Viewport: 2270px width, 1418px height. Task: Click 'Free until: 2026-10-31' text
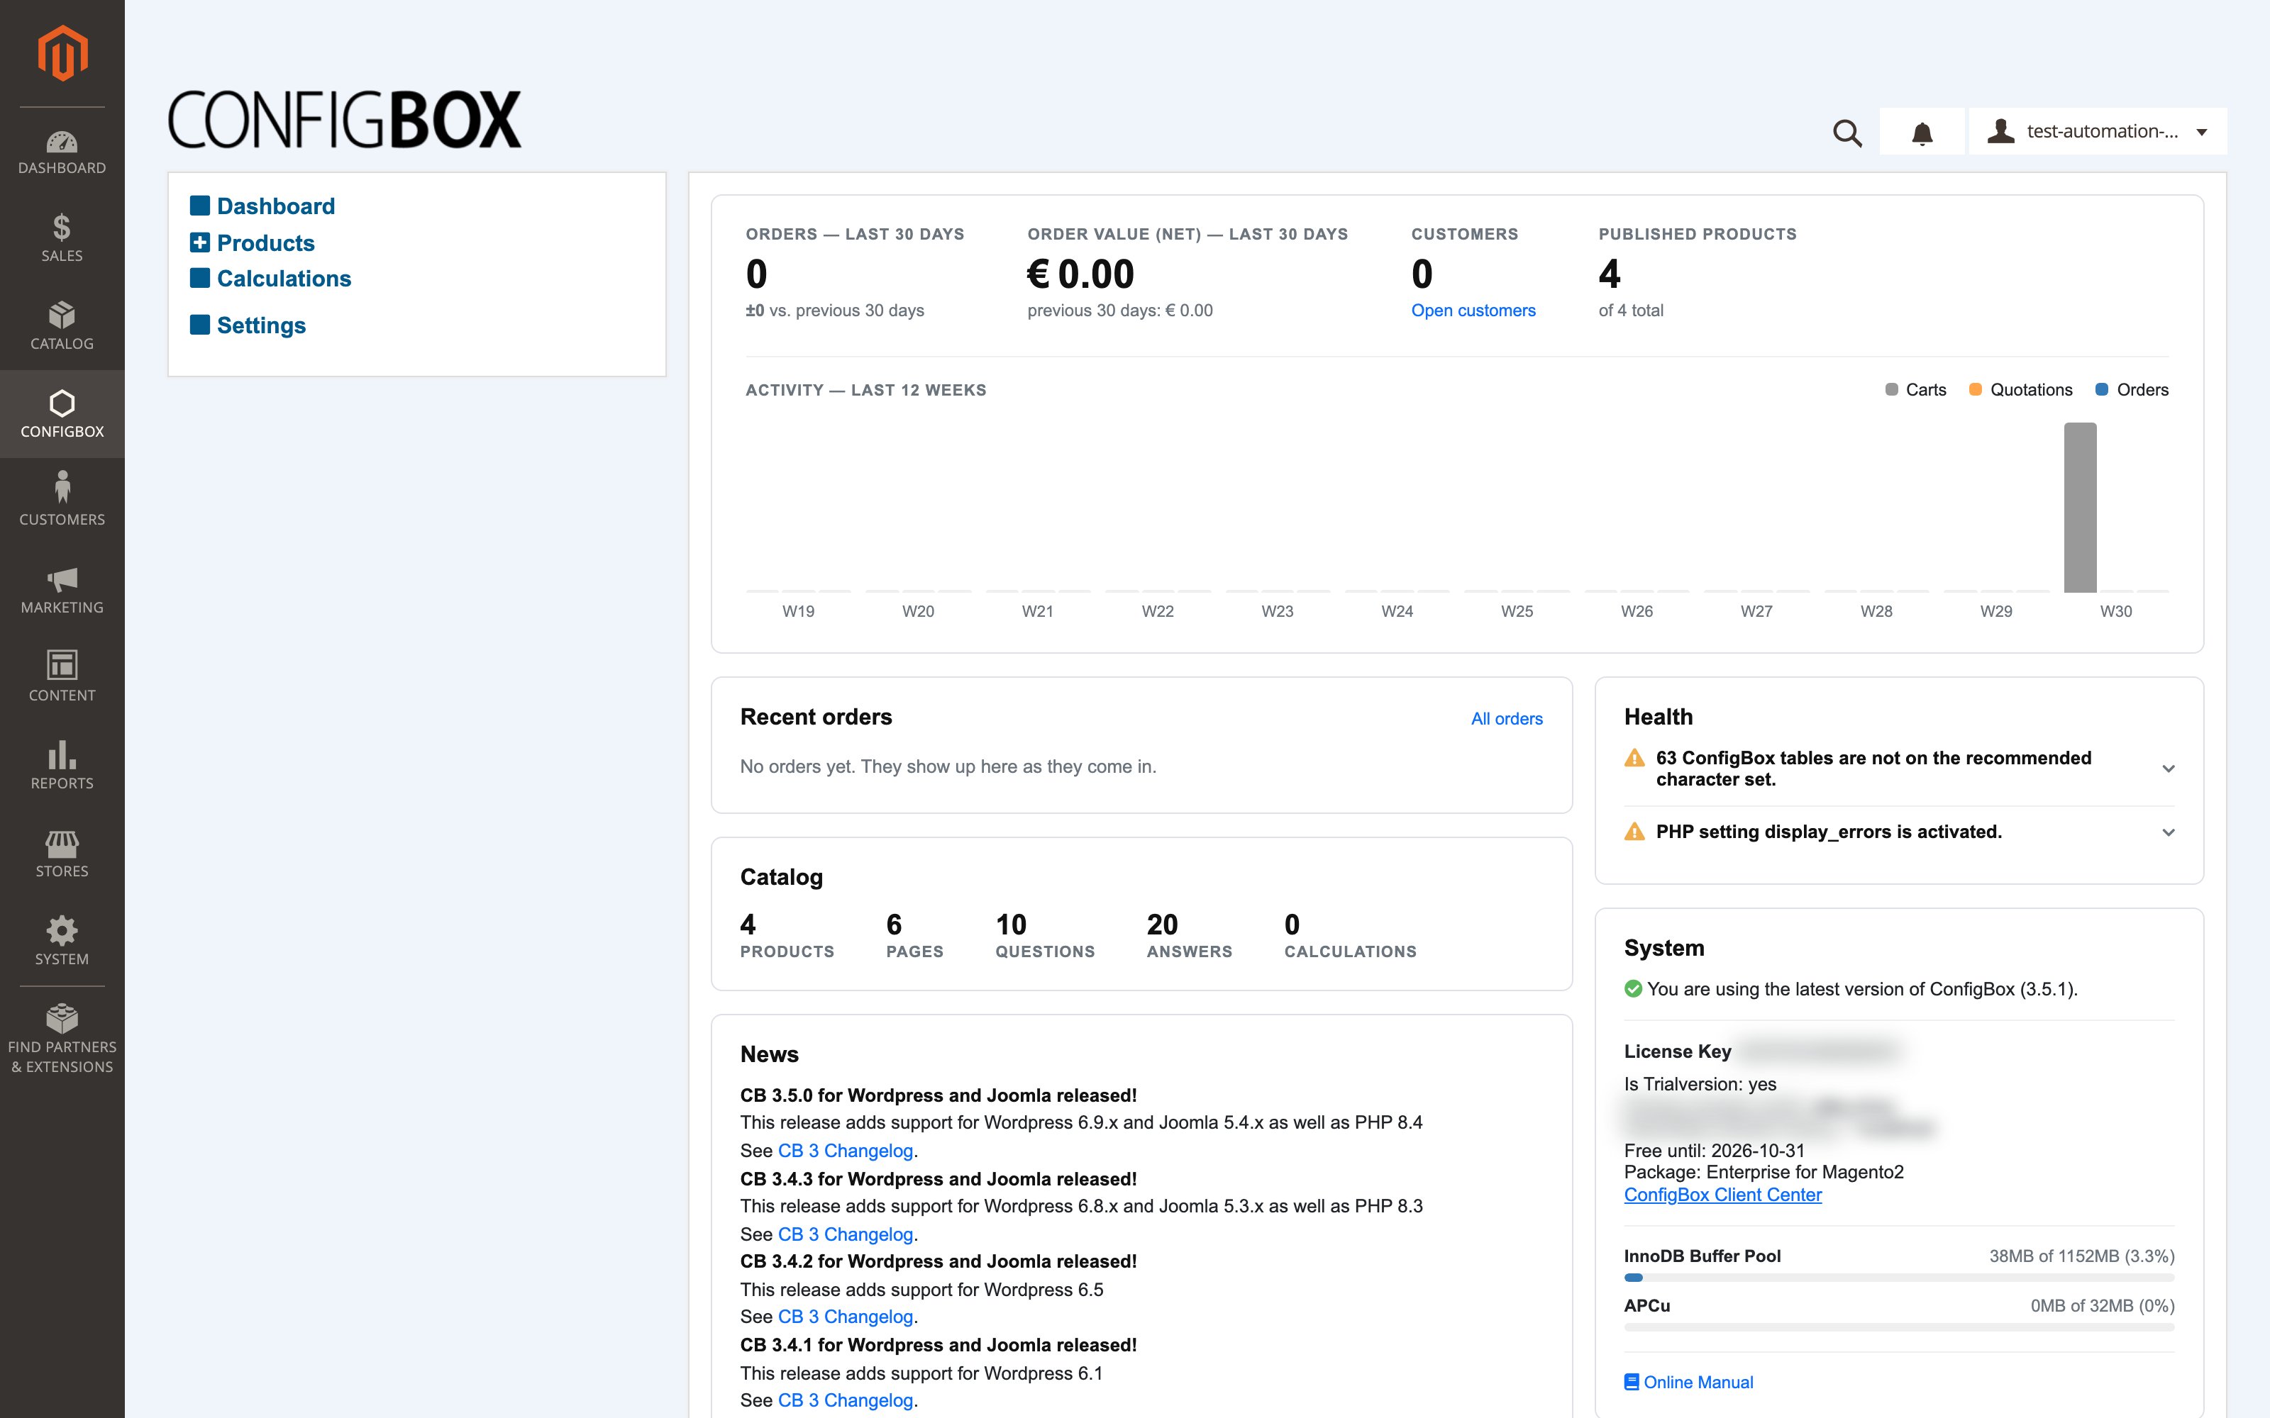[1714, 1151]
